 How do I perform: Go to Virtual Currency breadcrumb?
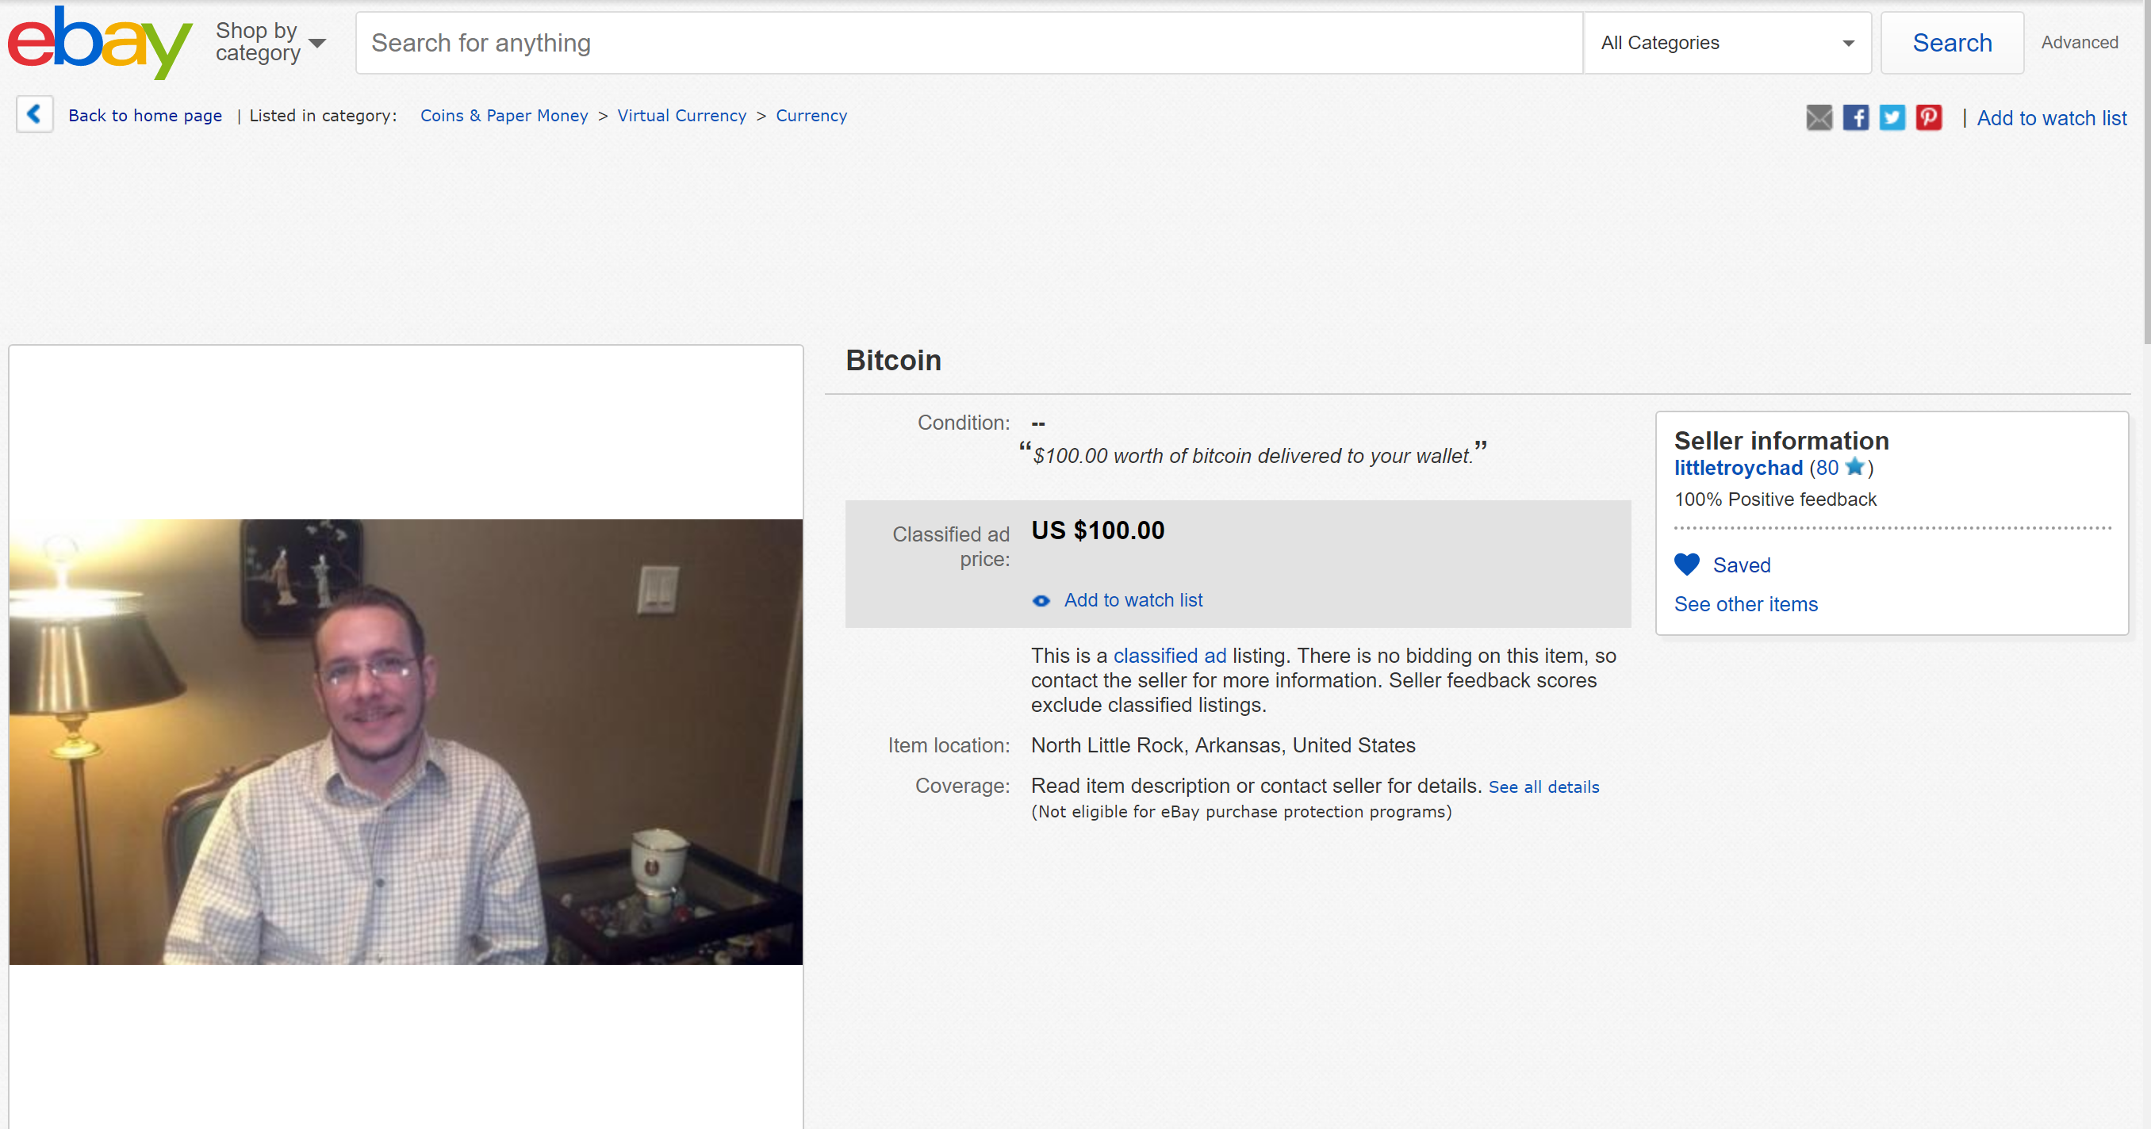pyautogui.click(x=681, y=116)
